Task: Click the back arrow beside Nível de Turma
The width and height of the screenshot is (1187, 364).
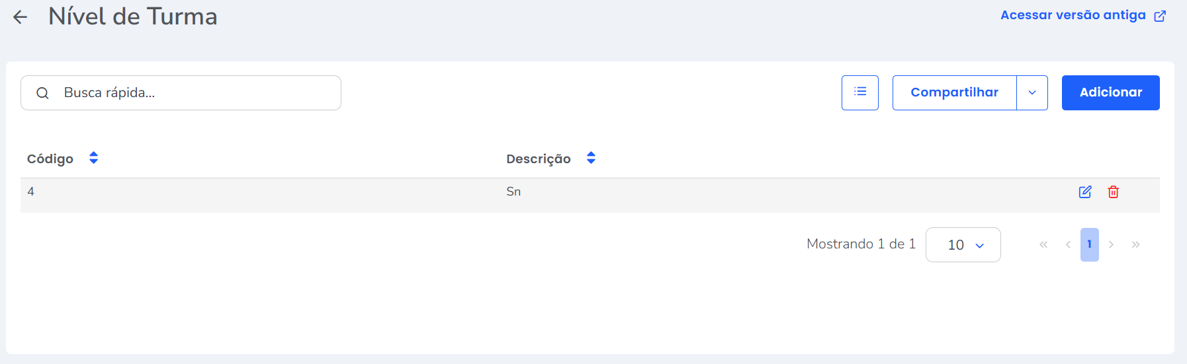Action: (21, 17)
